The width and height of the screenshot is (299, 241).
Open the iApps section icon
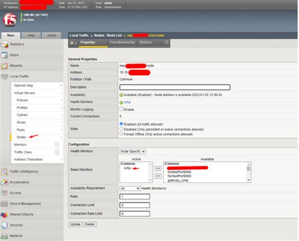(4, 55)
